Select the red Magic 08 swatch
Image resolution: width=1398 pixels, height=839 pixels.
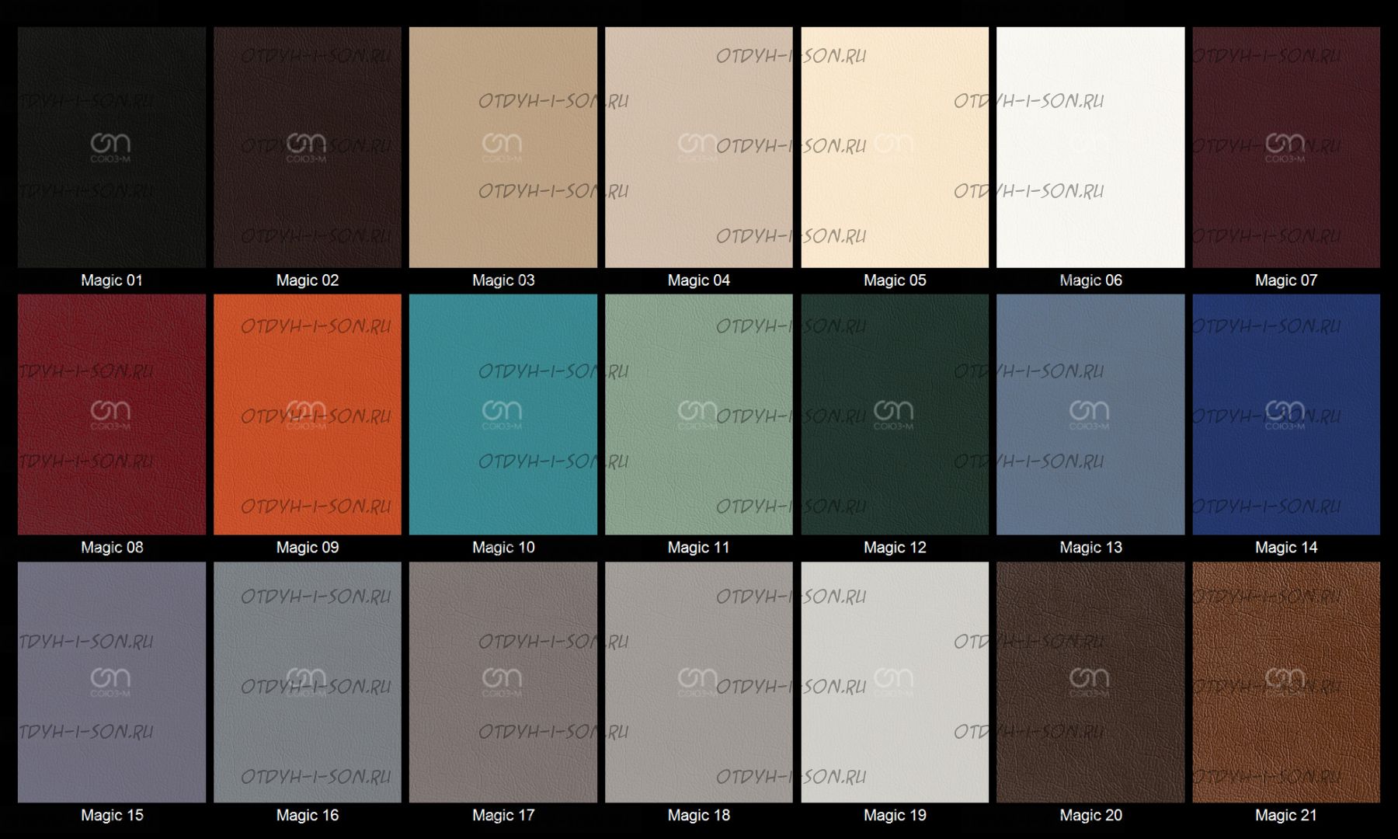(112, 414)
